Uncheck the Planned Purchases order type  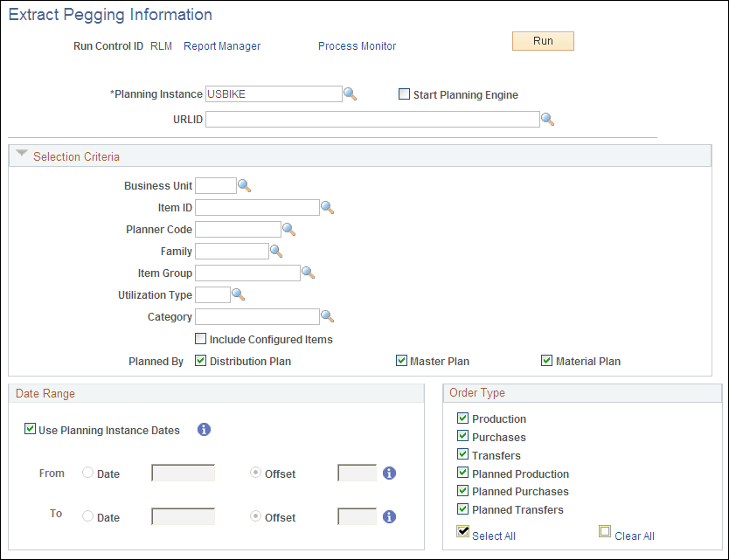pos(462,491)
